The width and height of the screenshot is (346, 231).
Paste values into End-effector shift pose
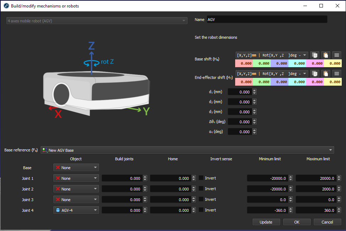(x=326, y=74)
